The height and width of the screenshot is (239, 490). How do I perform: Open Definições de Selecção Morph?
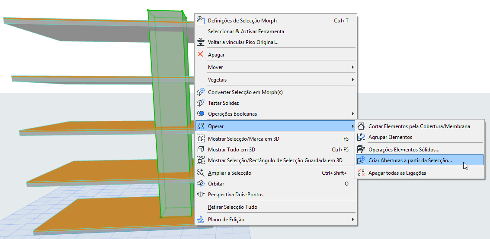click(275, 21)
